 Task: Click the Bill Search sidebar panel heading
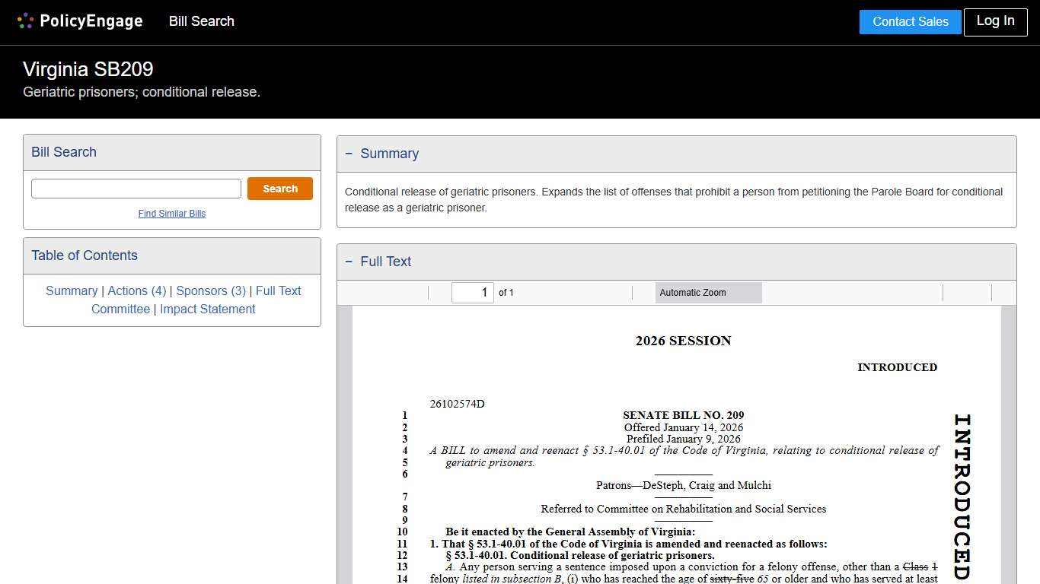(x=64, y=152)
